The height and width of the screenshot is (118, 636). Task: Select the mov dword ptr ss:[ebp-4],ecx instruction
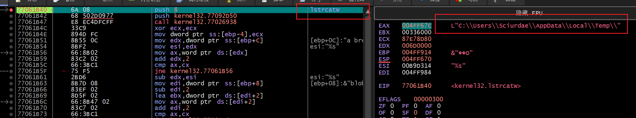click(x=209, y=34)
